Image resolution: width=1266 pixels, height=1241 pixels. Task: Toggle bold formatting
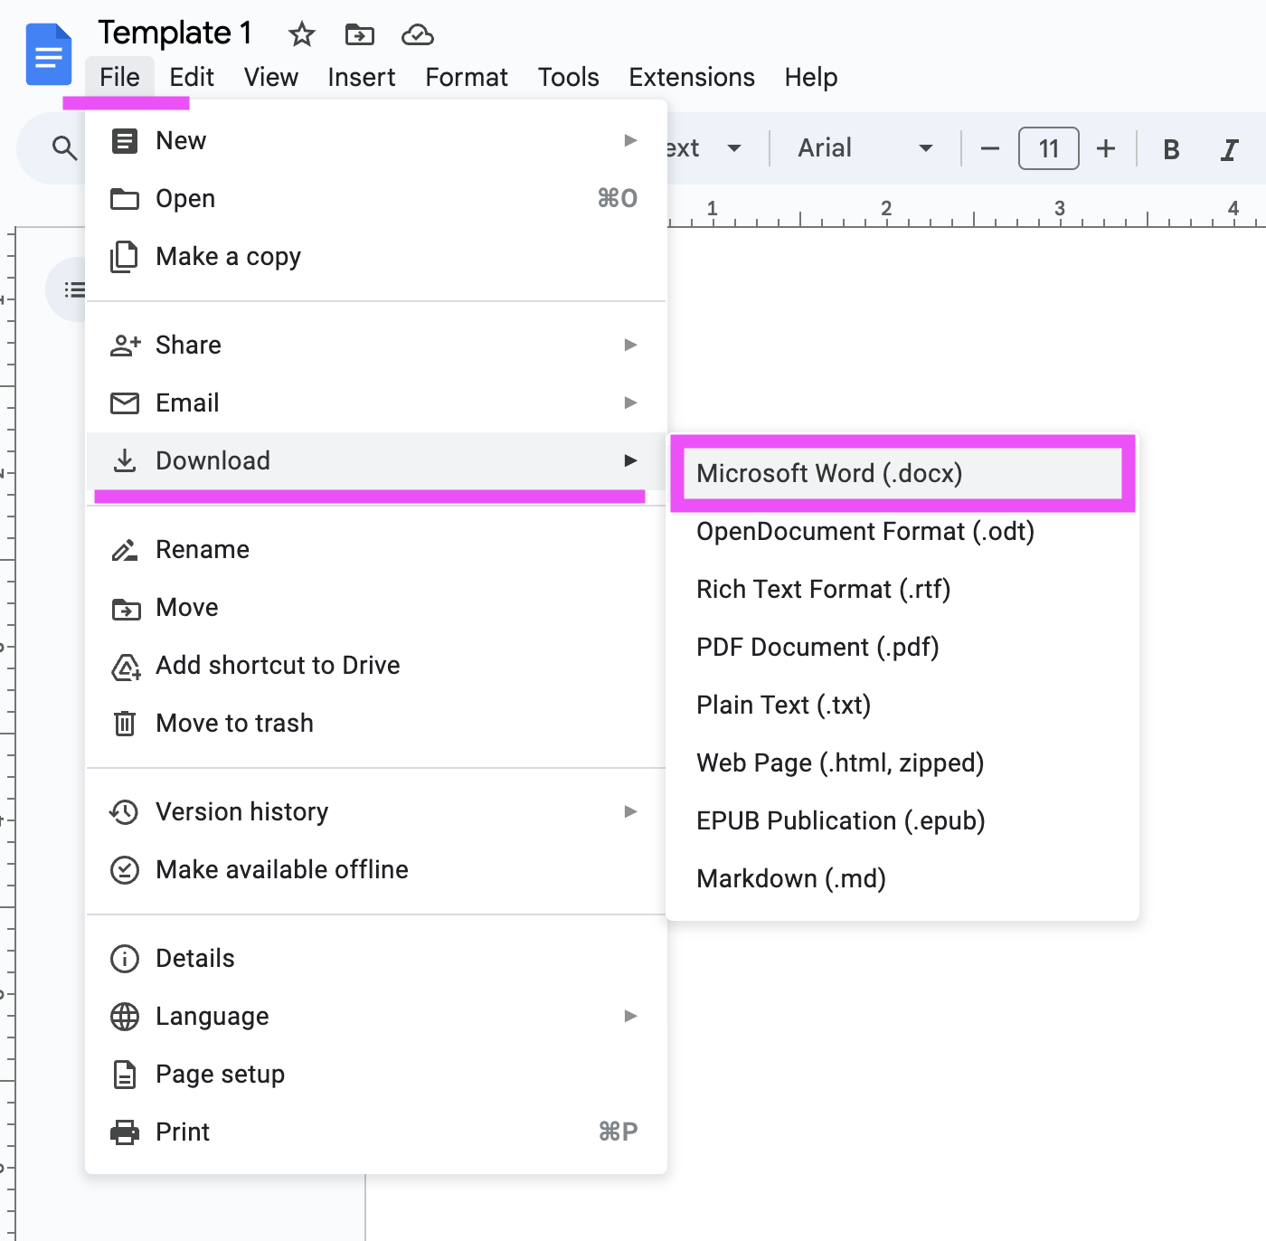(1170, 148)
